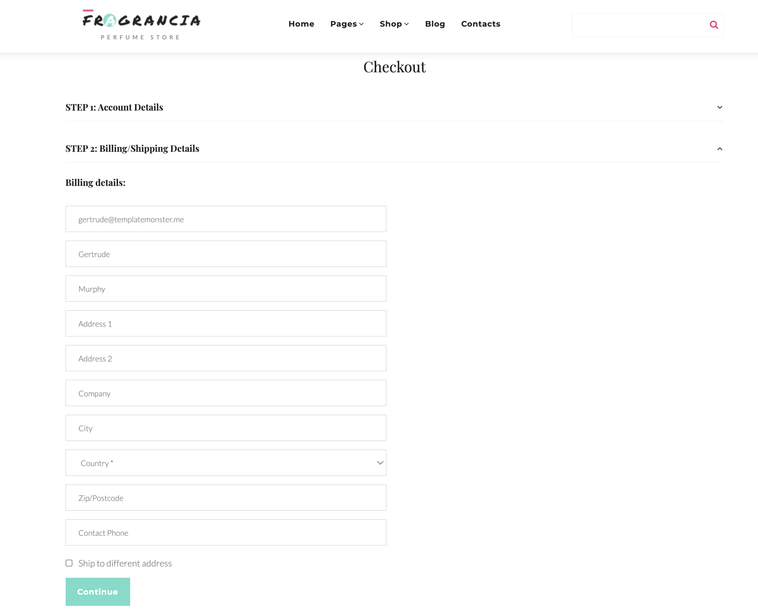Go to the Home page

point(301,24)
